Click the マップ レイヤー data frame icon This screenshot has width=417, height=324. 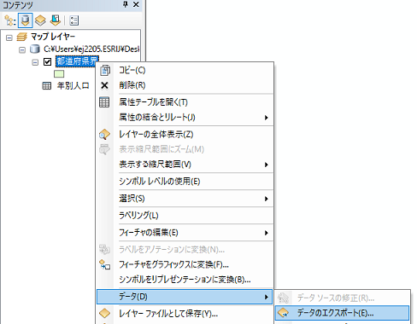pyautogui.click(x=21, y=37)
